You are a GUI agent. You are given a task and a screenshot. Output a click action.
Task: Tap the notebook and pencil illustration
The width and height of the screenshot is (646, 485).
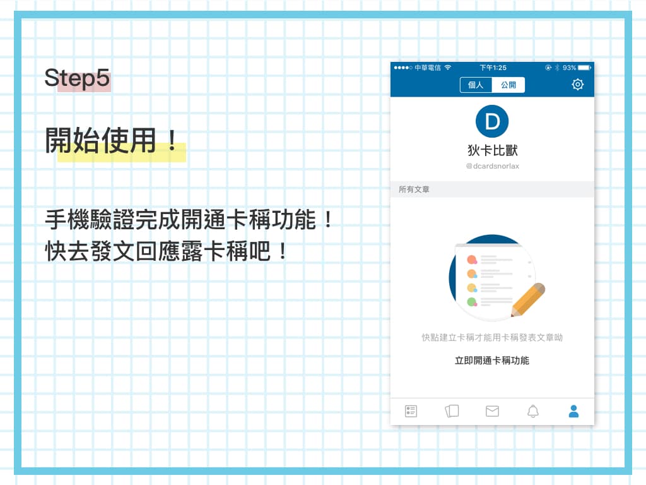pyautogui.click(x=496, y=278)
